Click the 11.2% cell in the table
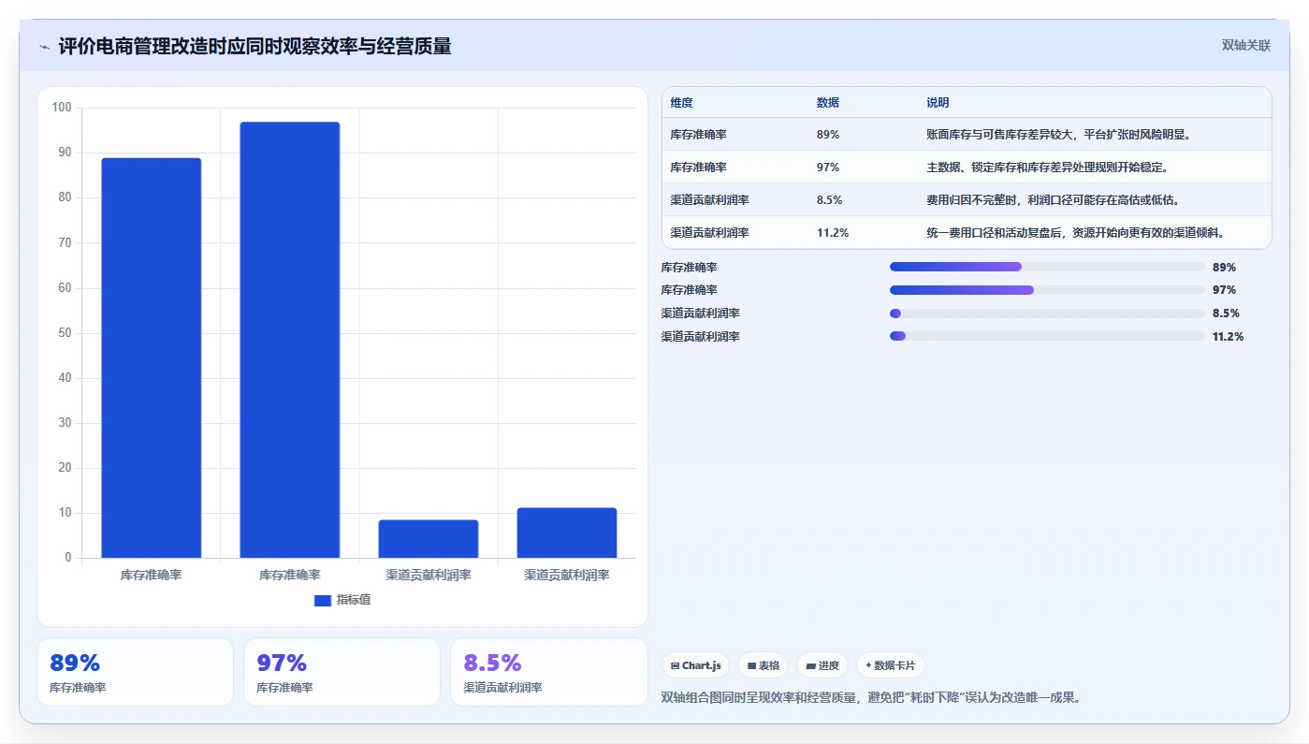The image size is (1309, 744). tap(833, 233)
